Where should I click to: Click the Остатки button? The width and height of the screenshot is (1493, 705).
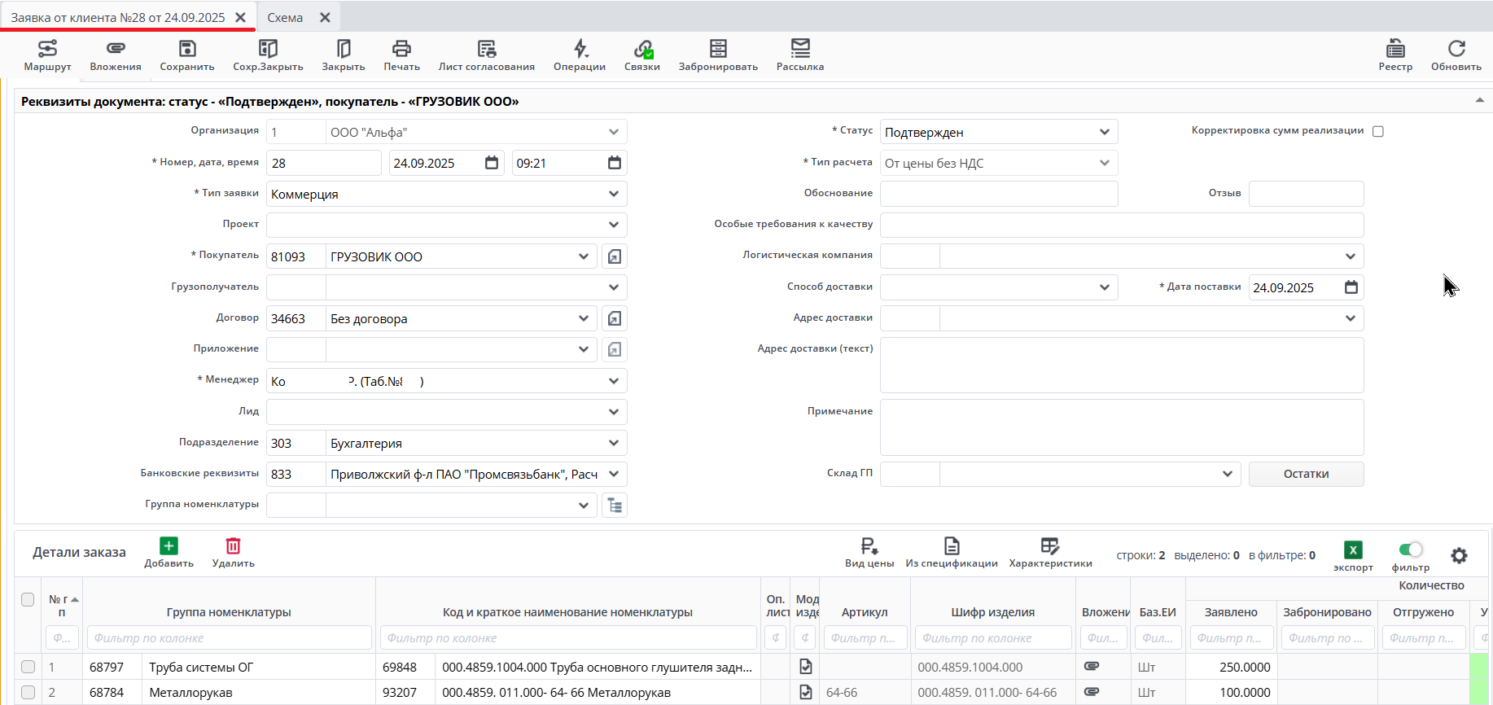click(1306, 474)
